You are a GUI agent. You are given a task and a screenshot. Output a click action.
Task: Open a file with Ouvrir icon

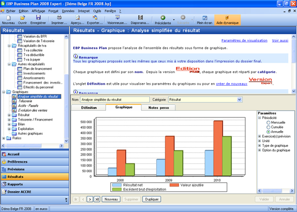click(23, 18)
